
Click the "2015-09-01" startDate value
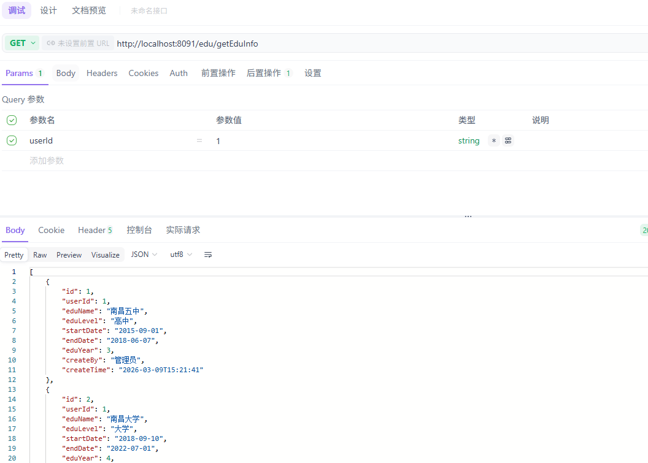(x=139, y=331)
